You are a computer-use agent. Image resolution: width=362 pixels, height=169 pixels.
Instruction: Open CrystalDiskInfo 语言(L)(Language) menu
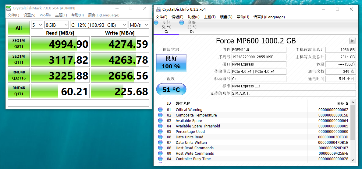[x=269, y=17]
